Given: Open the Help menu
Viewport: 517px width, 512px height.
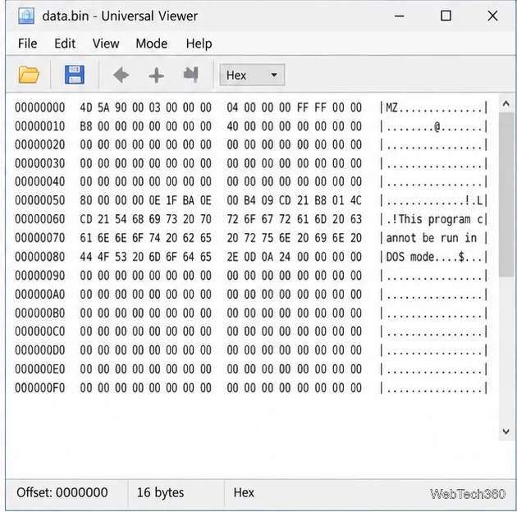Looking at the screenshot, I should click(199, 43).
